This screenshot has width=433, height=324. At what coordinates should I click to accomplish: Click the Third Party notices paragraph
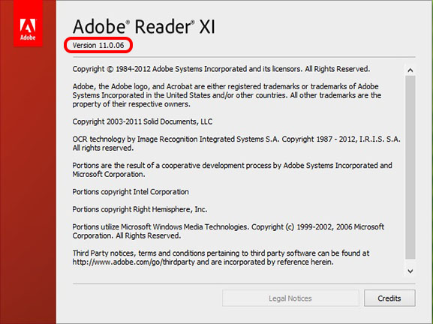click(221, 257)
